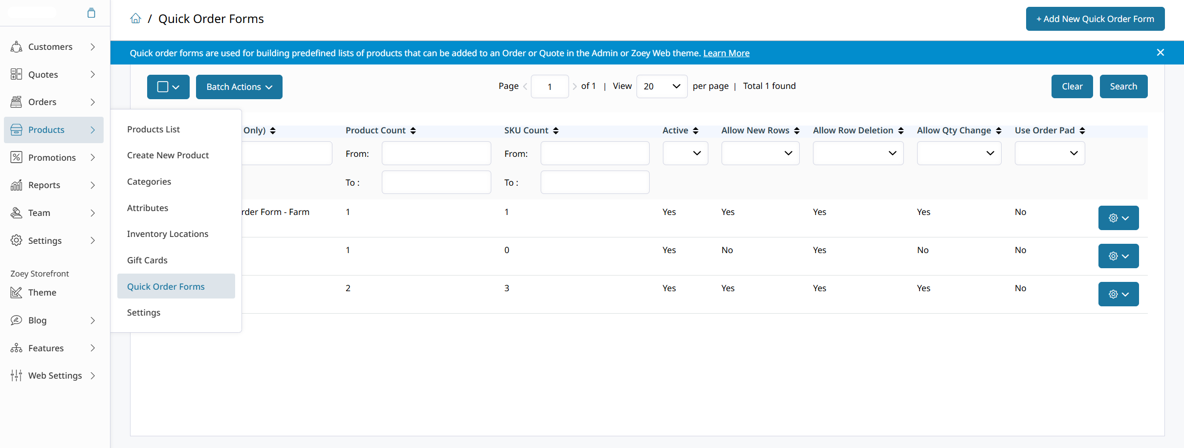This screenshot has height=448, width=1184.
Task: Click Add New Quick Order Form button
Action: 1095,19
